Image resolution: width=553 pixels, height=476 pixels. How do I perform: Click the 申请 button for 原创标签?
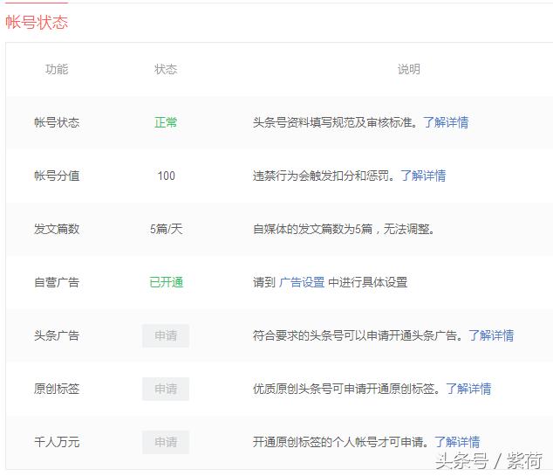point(166,389)
